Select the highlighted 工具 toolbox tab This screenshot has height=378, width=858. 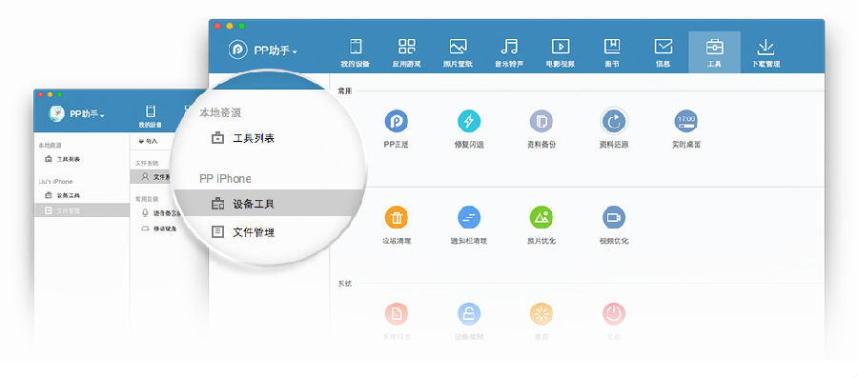coord(714,52)
